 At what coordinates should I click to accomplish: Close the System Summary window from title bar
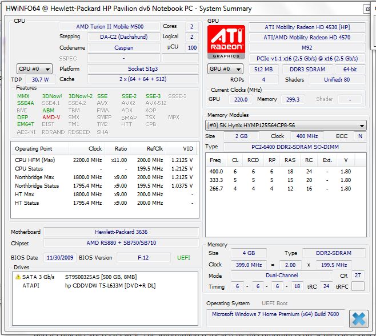tap(367, 9)
